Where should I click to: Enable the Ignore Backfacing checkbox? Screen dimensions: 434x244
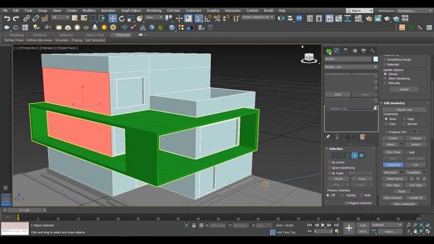pos(330,167)
